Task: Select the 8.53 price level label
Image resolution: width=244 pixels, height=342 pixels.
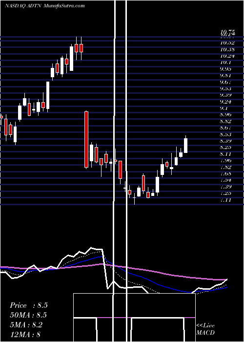Action: [226, 134]
